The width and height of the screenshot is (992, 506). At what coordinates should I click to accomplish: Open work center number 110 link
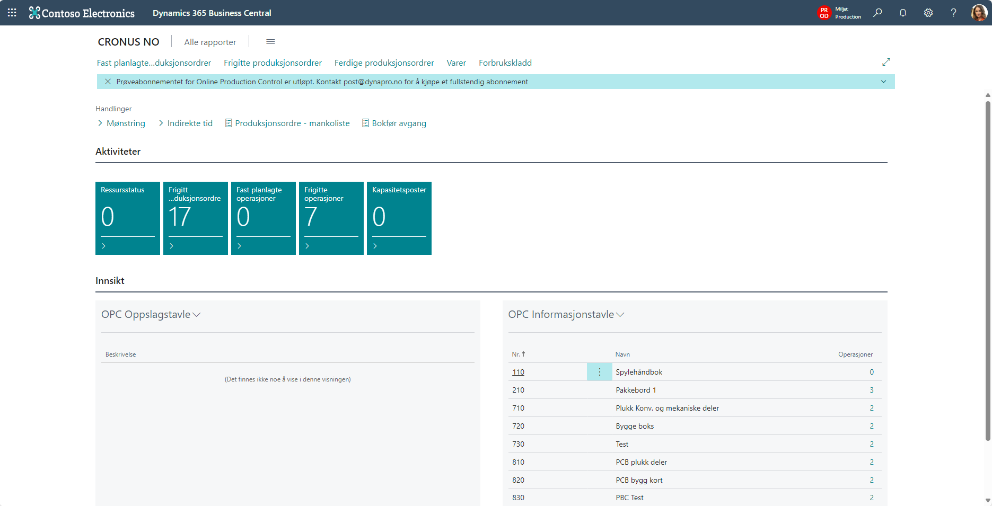pos(518,372)
